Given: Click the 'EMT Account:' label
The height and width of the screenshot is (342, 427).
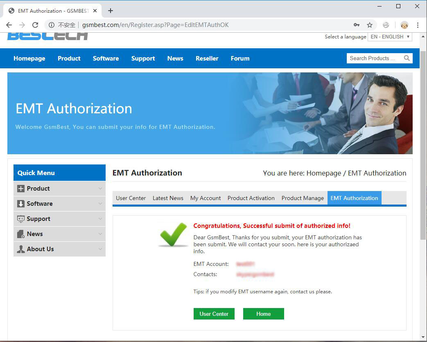Looking at the screenshot, I should click(211, 264).
